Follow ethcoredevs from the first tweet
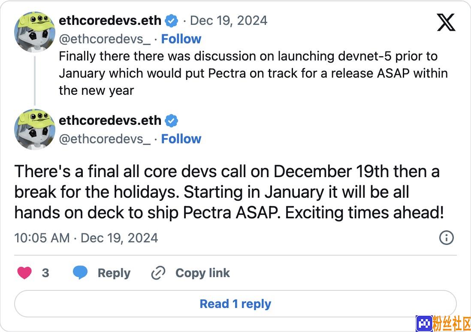 (181, 39)
